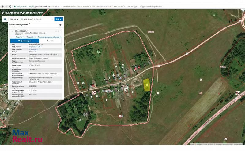
Task: Click Поиск в границах объекта link
Action: tap(49, 37)
